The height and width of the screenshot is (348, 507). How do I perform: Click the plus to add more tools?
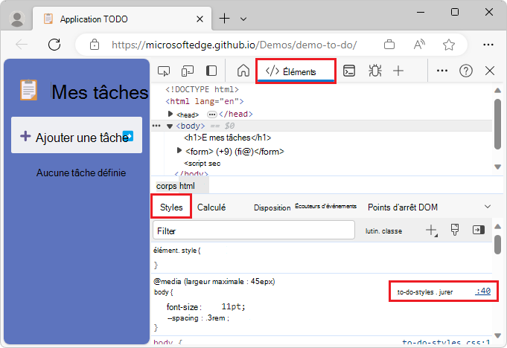pyautogui.click(x=398, y=71)
